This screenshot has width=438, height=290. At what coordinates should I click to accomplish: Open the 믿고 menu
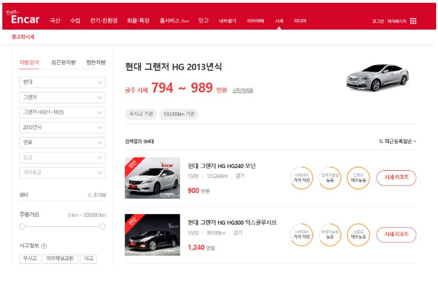click(204, 21)
